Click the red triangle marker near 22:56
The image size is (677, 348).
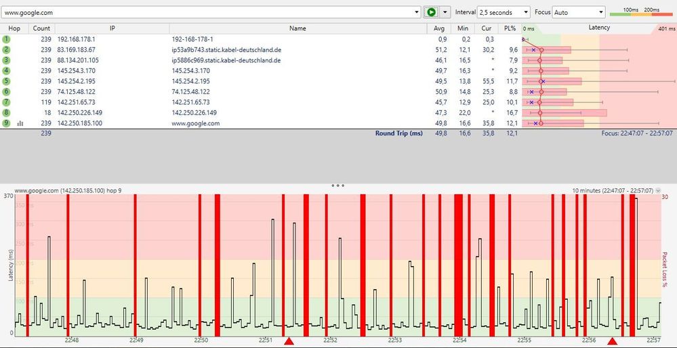[x=612, y=341]
